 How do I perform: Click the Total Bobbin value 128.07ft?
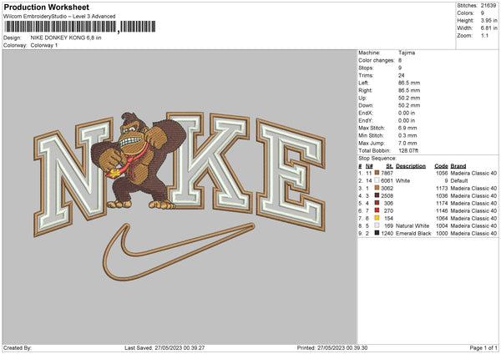(408, 150)
